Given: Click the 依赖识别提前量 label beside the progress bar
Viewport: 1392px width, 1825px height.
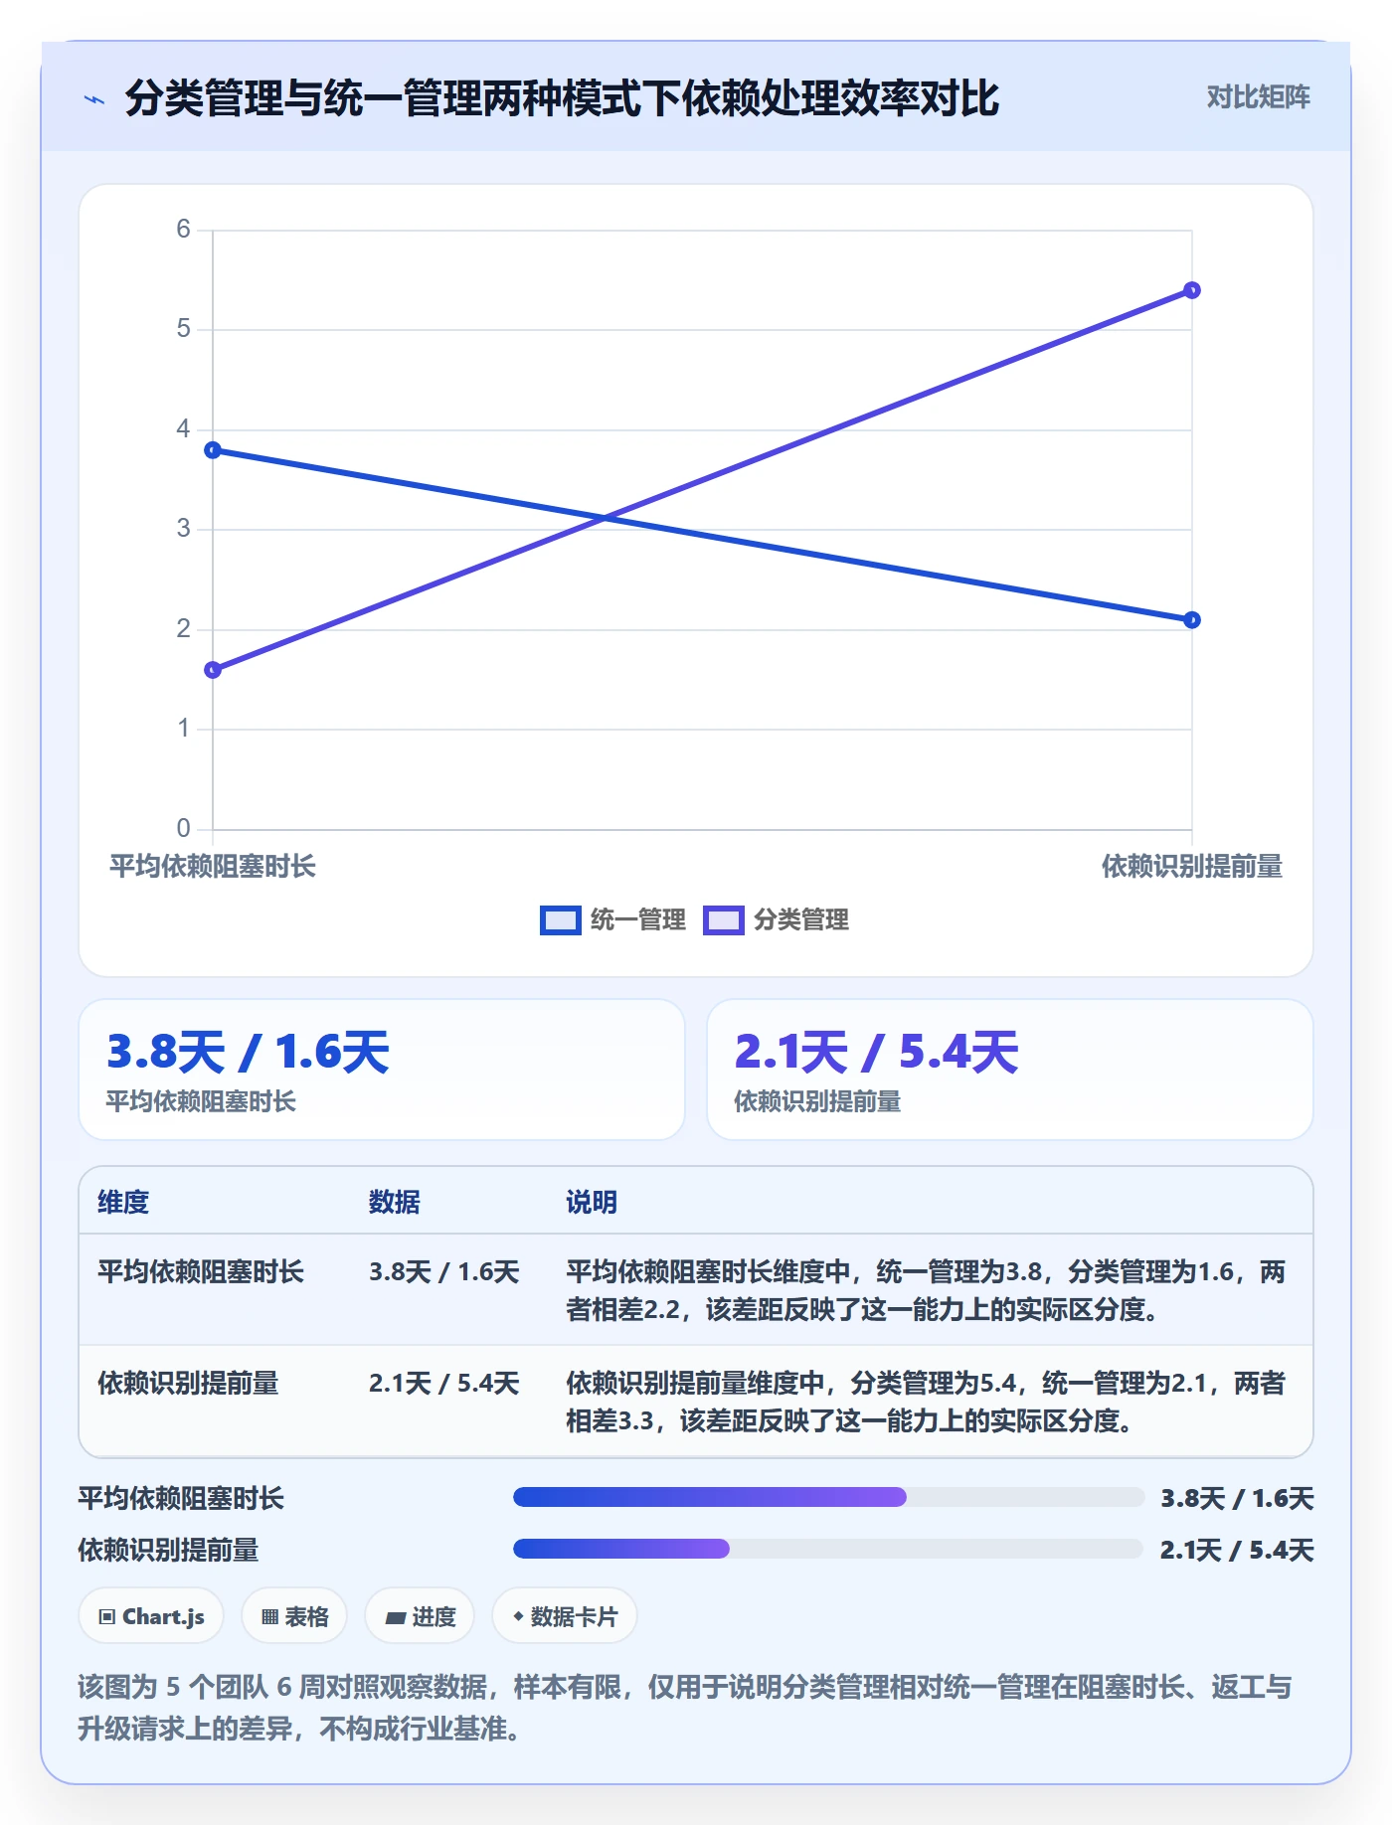Looking at the screenshot, I should tap(168, 1550).
